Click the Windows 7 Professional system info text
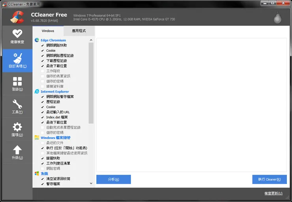292x202 pixels. tap(97, 15)
